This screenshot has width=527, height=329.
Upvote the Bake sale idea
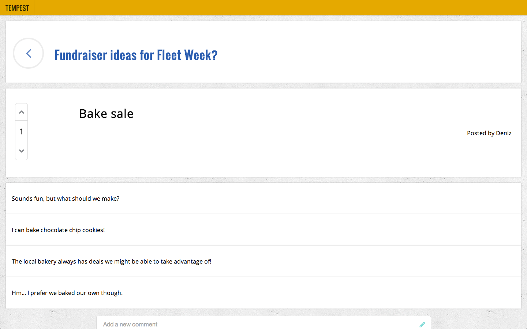(22, 112)
